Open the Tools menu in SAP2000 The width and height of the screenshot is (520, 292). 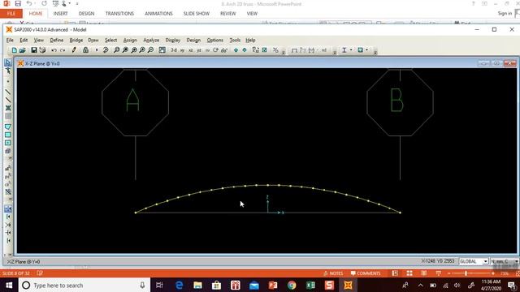tap(235, 40)
